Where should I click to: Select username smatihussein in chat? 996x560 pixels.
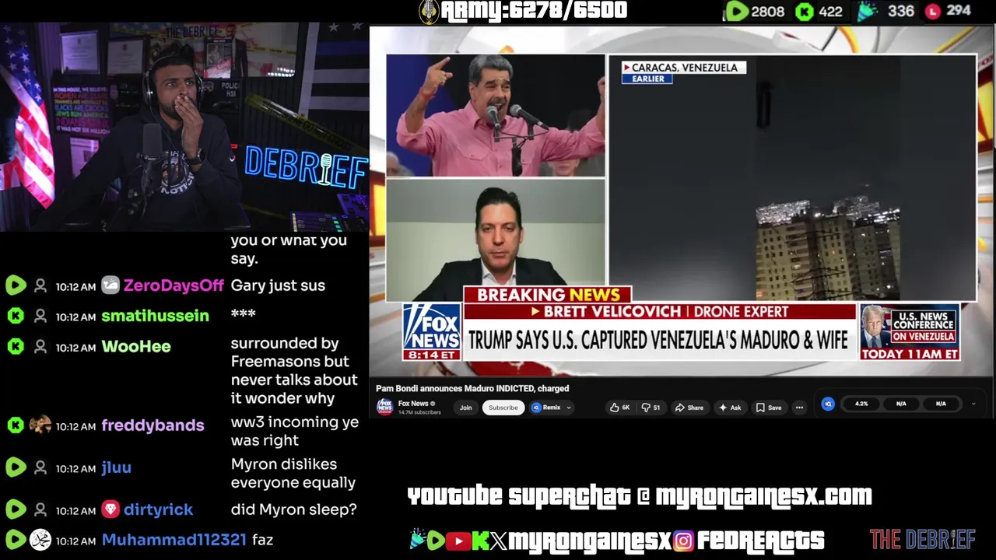[x=155, y=316]
